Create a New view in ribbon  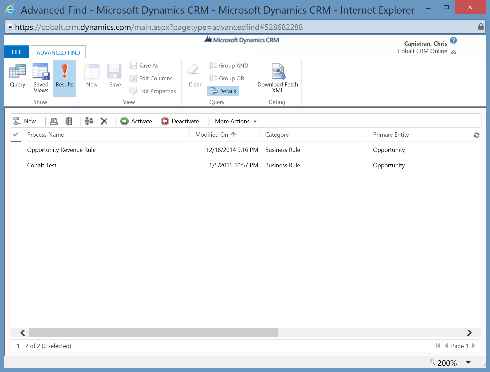tap(92, 76)
